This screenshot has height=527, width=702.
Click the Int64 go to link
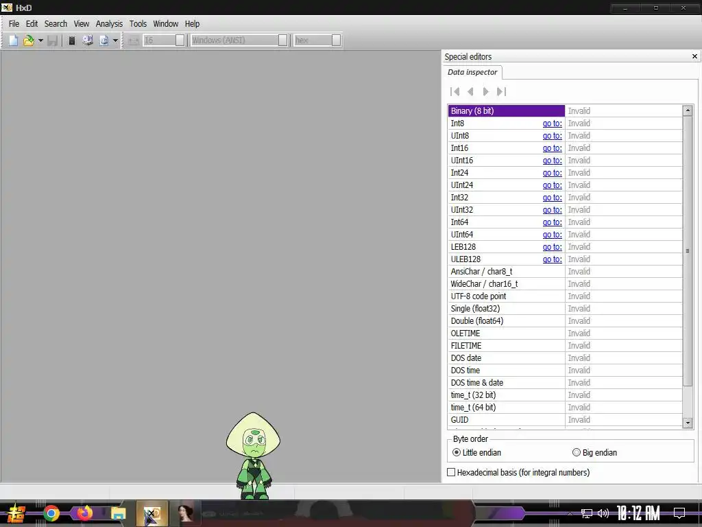[x=552, y=222]
